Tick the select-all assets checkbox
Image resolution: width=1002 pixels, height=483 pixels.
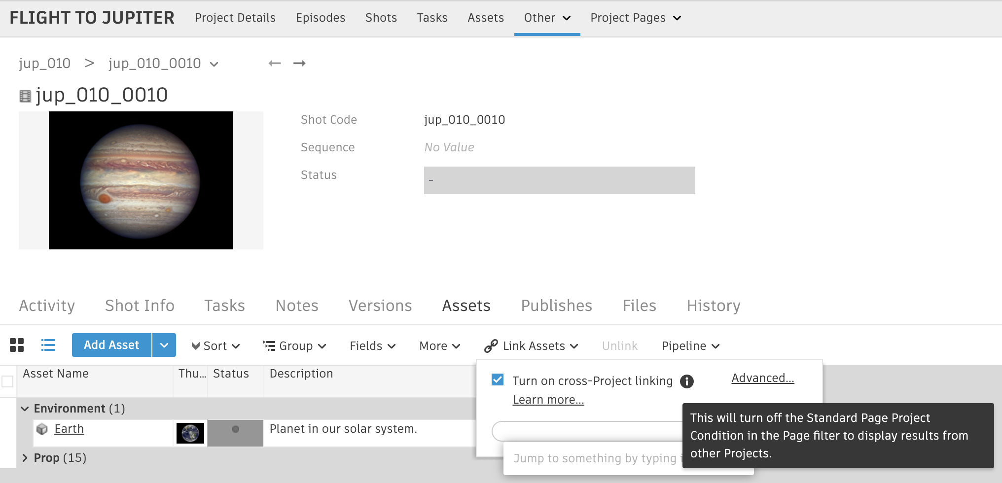pyautogui.click(x=8, y=381)
